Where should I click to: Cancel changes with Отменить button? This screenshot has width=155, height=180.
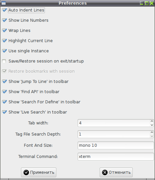[x=116, y=172]
